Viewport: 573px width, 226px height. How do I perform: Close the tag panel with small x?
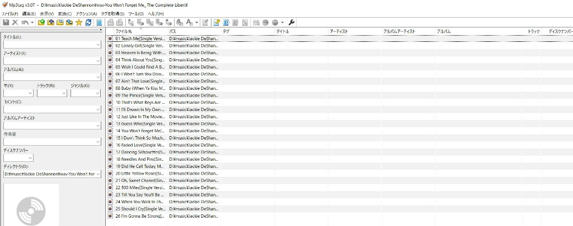[x=101, y=30]
